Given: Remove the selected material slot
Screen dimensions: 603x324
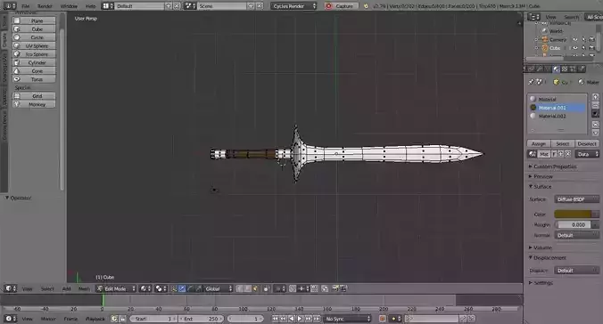Looking at the screenshot, I should tap(595, 105).
